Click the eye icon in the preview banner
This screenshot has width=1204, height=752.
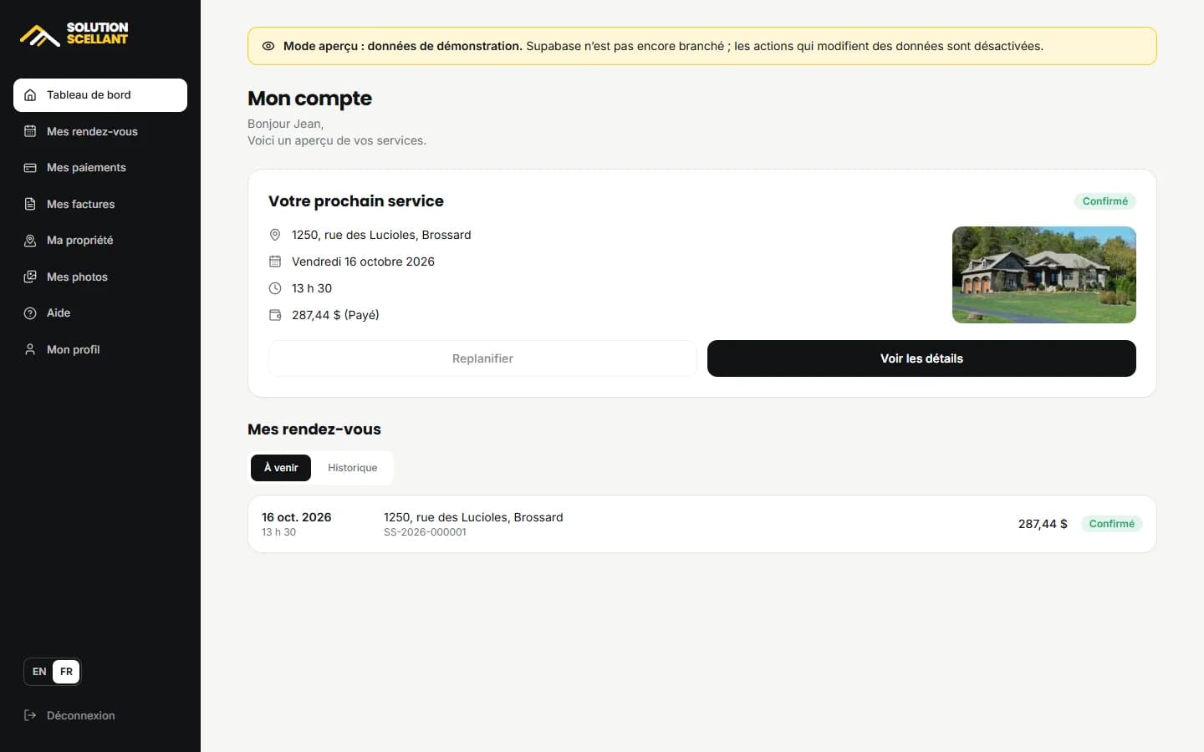click(x=268, y=46)
